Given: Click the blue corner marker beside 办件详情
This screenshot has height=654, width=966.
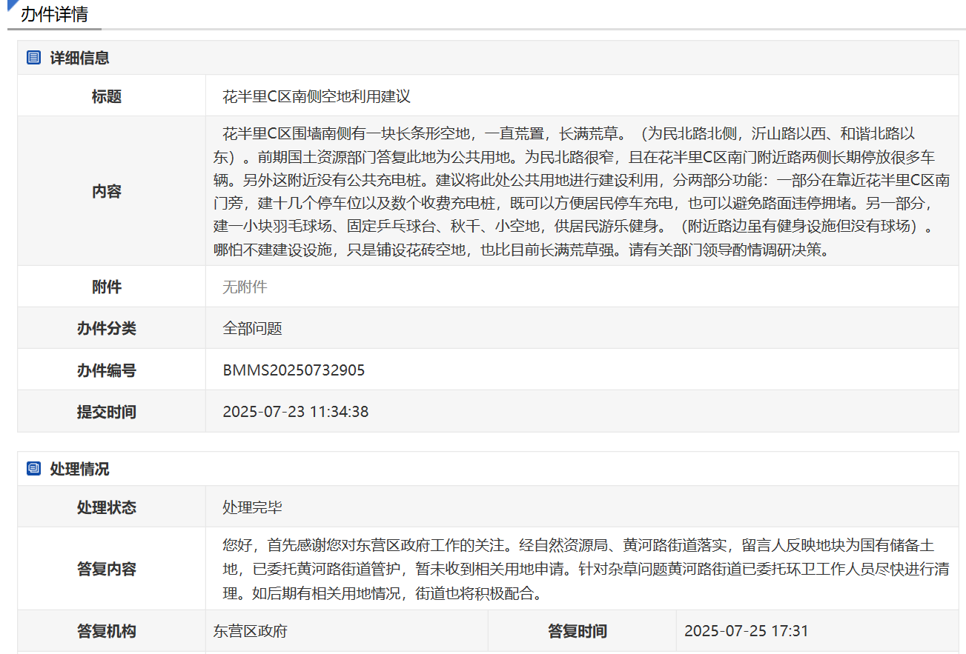Looking at the screenshot, I should click(x=12, y=5).
